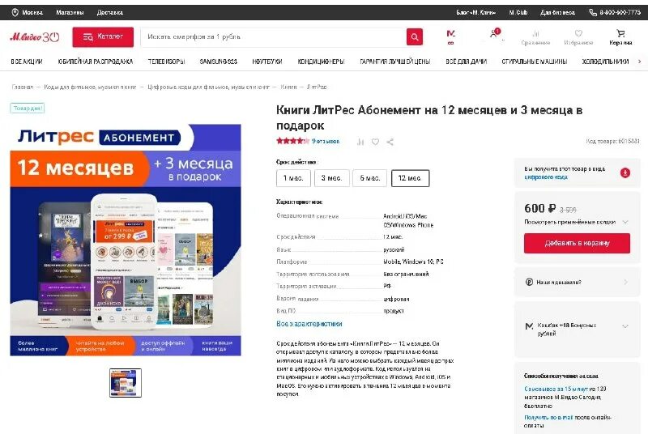Viewport: 648px width, 434px height.
Task: Expand the applied discounts chevron
Action: 625,222
